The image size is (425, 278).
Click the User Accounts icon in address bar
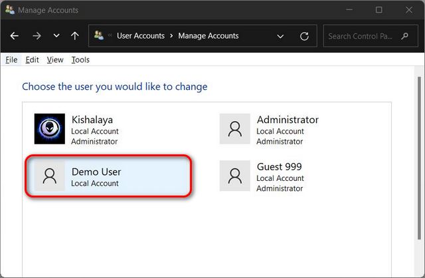click(x=99, y=35)
